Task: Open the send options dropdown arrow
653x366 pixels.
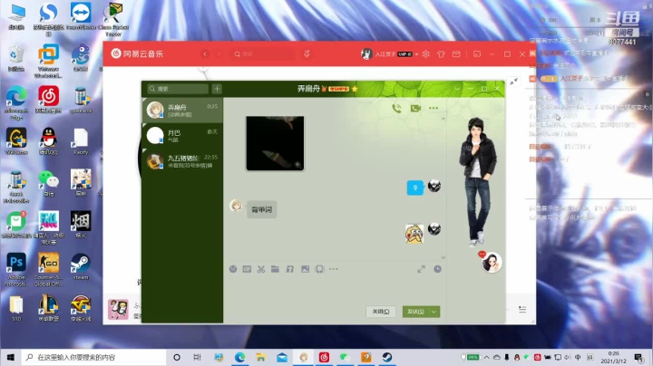Action: pos(434,312)
